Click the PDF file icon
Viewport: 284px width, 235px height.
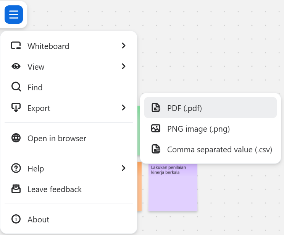[x=156, y=108]
